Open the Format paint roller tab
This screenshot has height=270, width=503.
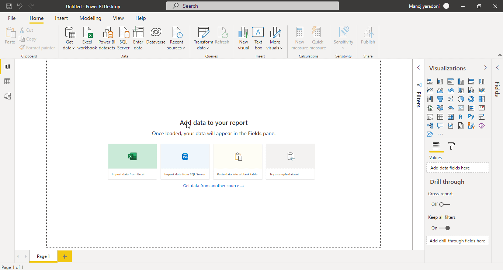pos(451,146)
